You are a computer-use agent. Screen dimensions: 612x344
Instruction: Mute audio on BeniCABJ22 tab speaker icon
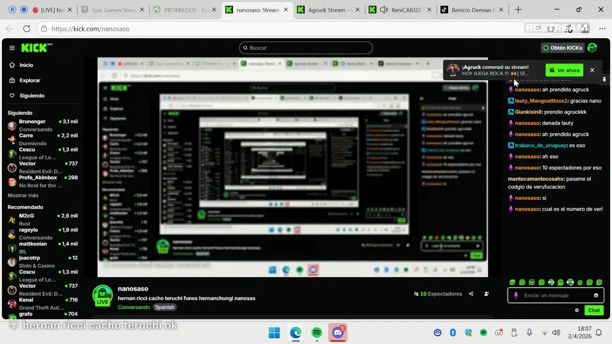(383, 10)
